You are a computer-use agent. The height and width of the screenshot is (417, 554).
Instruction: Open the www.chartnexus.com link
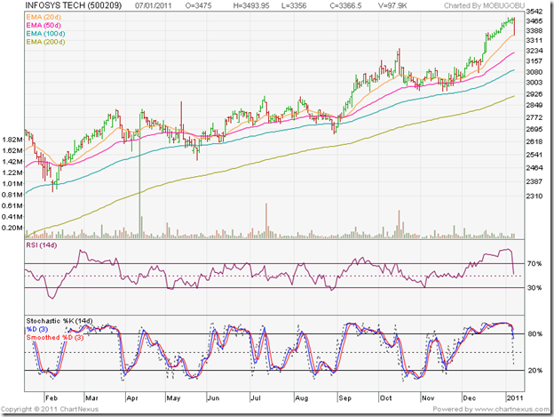(510, 410)
